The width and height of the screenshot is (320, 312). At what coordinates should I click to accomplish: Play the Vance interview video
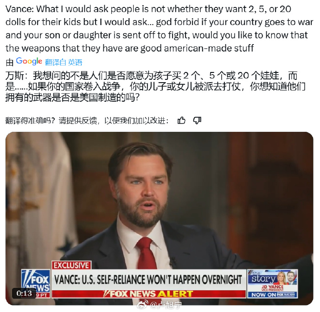click(x=160, y=218)
